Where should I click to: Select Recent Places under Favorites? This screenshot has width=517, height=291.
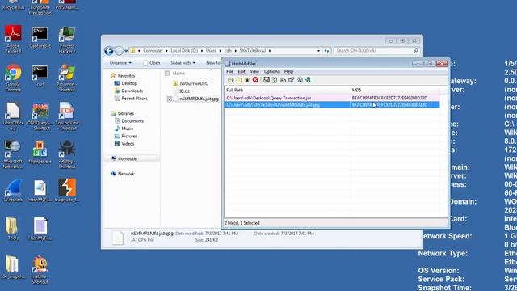pos(134,99)
